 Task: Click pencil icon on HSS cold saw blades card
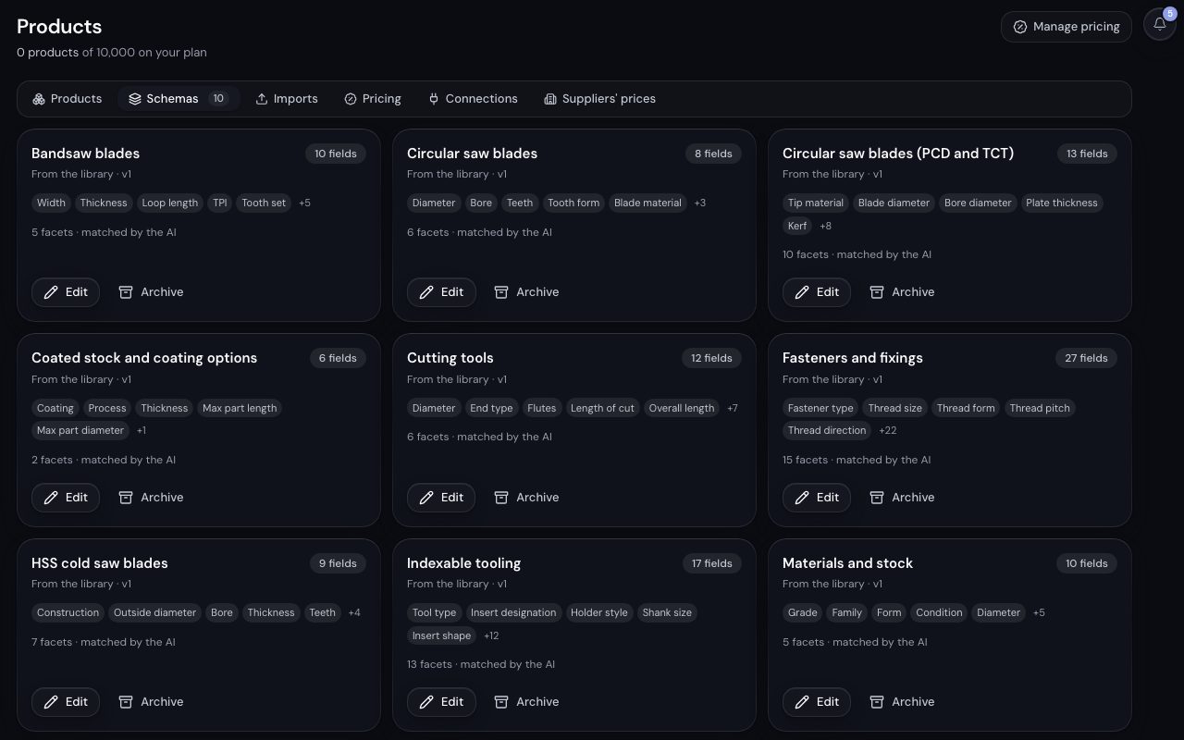pos(52,702)
